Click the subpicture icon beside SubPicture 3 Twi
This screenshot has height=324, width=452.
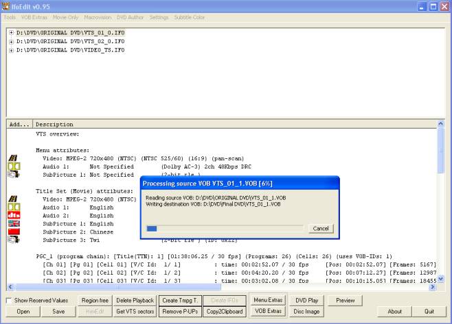pyautogui.click(x=14, y=239)
